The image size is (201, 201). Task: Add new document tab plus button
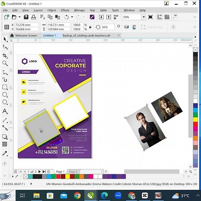tap(119, 35)
